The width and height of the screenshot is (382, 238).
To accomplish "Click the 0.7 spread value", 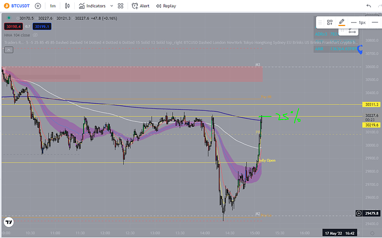I will 28,27.
